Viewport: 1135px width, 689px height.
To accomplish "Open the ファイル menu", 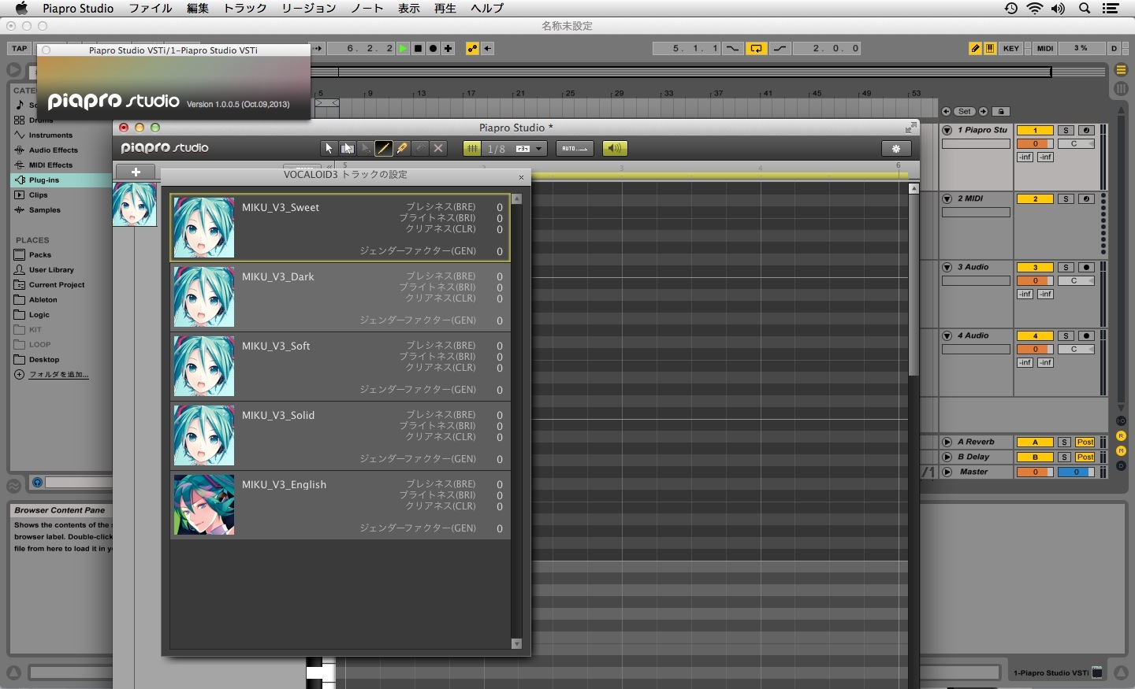I will tap(151, 8).
